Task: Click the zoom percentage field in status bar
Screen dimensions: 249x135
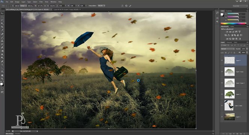Action: (8, 131)
